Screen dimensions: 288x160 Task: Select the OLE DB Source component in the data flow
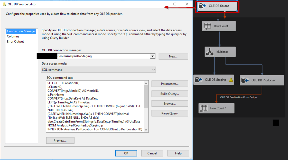pos(217,5)
